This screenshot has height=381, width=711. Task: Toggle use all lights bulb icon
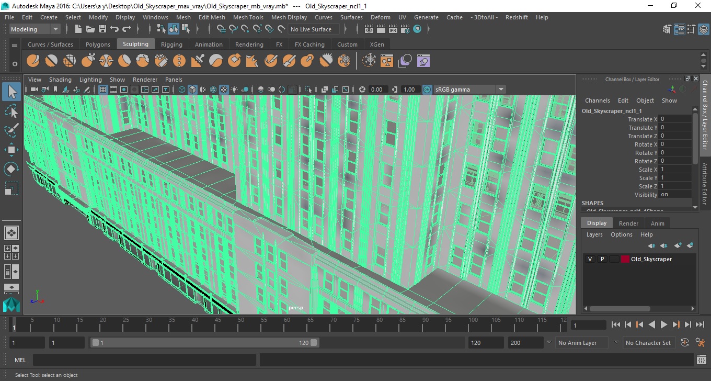(234, 89)
